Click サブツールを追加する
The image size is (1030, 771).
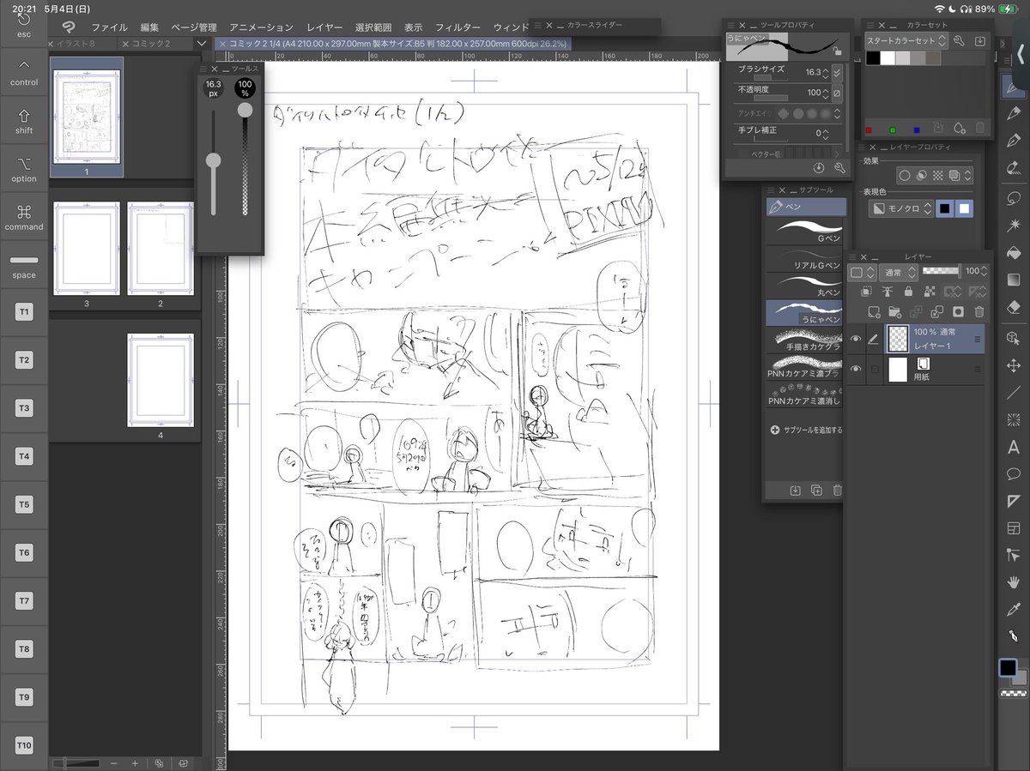[807, 430]
